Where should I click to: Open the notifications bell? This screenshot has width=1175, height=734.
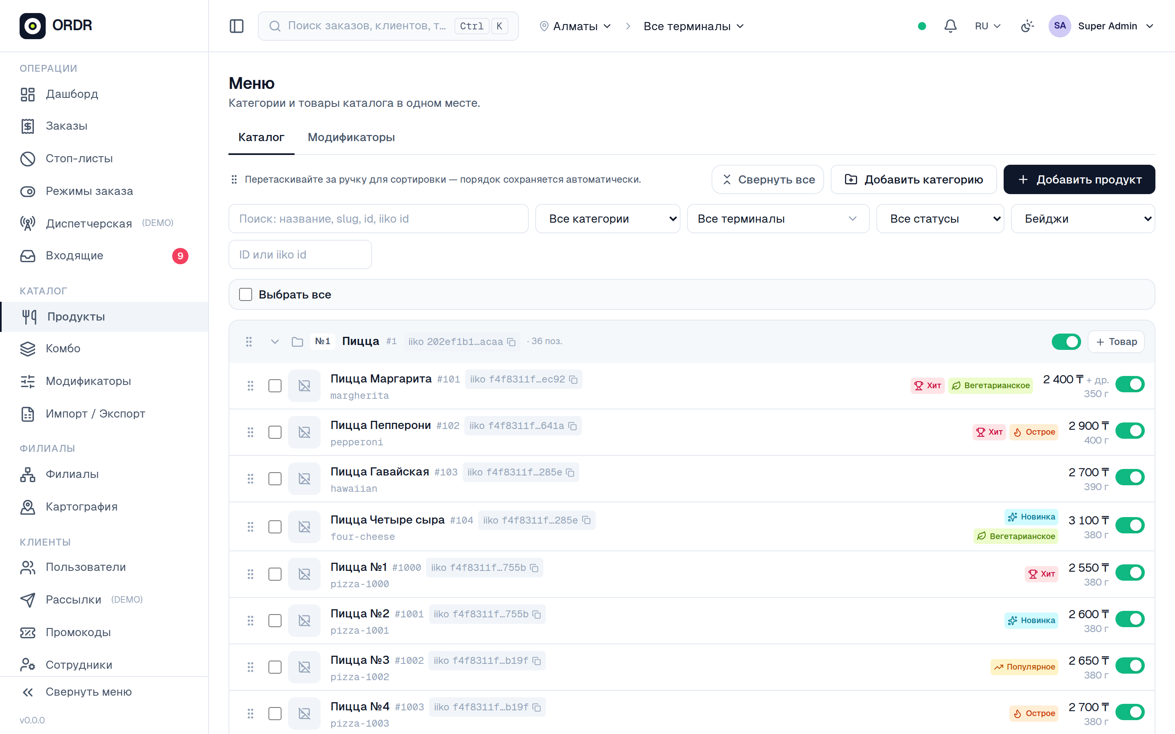point(950,26)
